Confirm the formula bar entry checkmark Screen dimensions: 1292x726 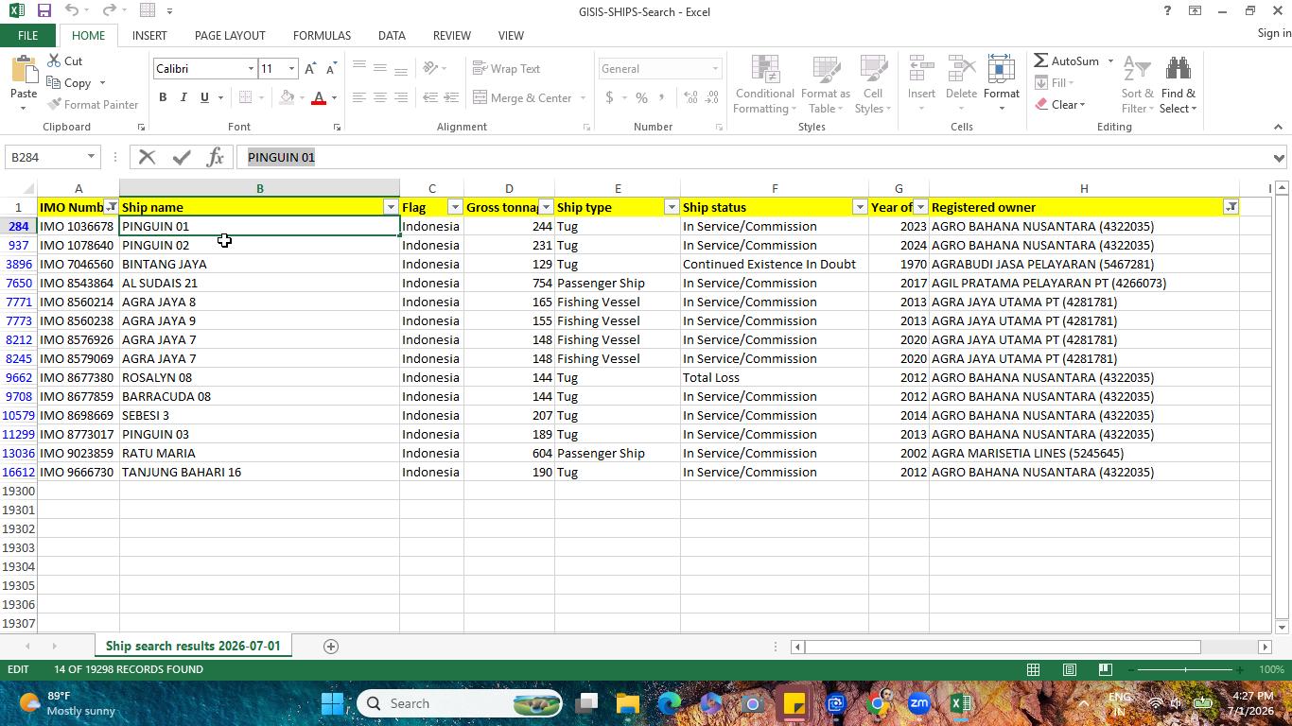pyautogui.click(x=182, y=158)
